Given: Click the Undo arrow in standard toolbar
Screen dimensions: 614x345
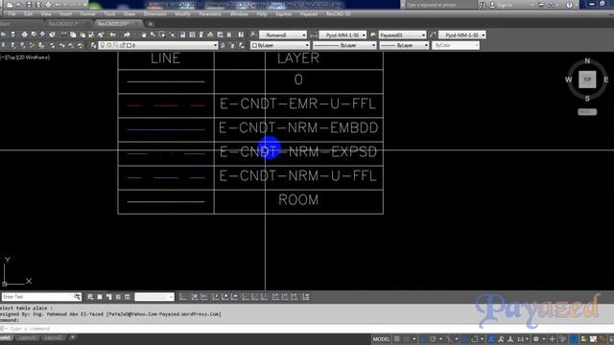Looking at the screenshot, I should coord(113,34).
